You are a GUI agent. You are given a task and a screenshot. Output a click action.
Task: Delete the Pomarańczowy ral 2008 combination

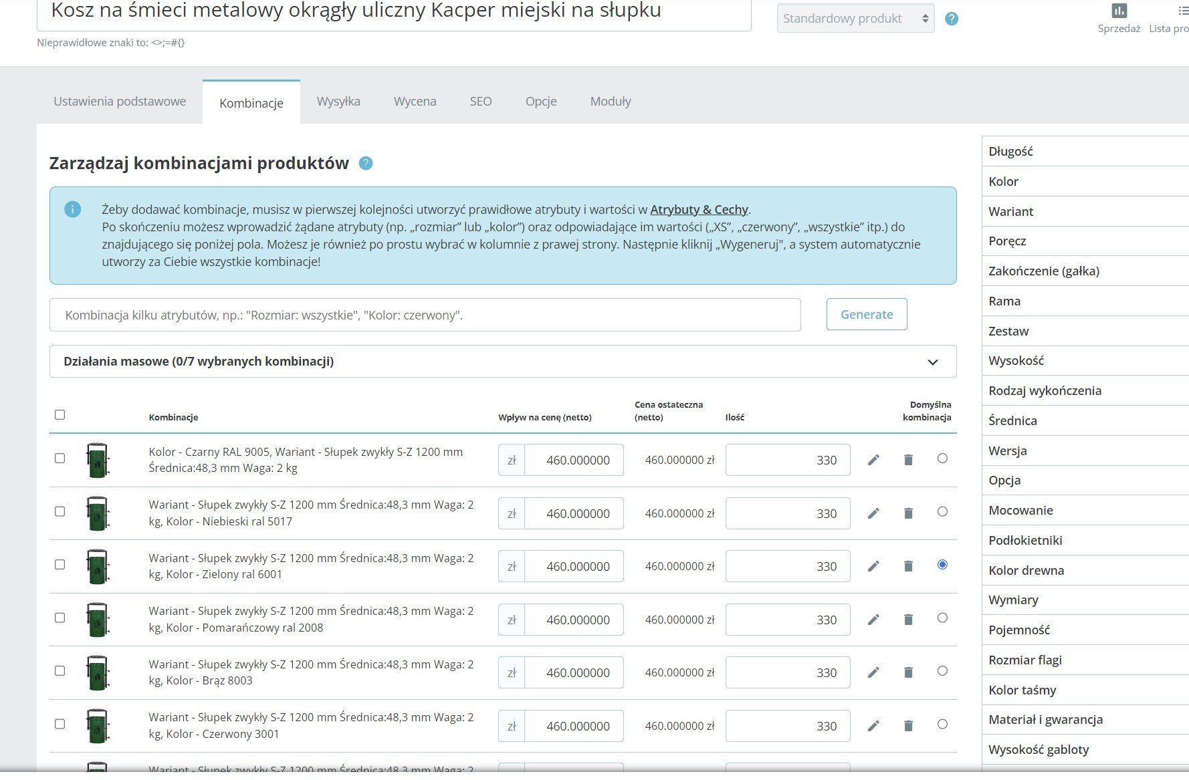point(908,620)
